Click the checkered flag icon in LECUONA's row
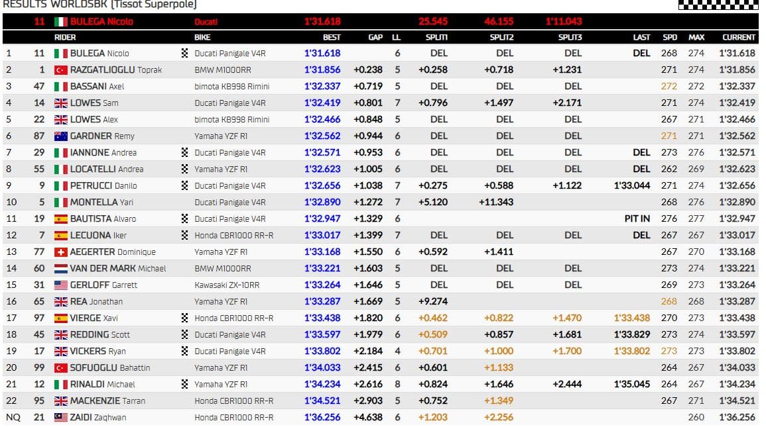Screen dimensions: 766x427 (x=184, y=236)
